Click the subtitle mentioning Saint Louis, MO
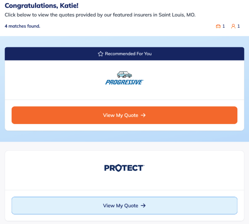249x224 pixels. click(100, 15)
